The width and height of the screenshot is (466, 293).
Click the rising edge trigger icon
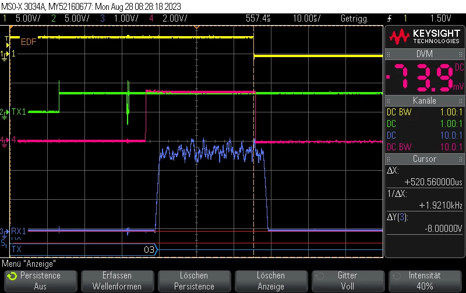(x=389, y=19)
